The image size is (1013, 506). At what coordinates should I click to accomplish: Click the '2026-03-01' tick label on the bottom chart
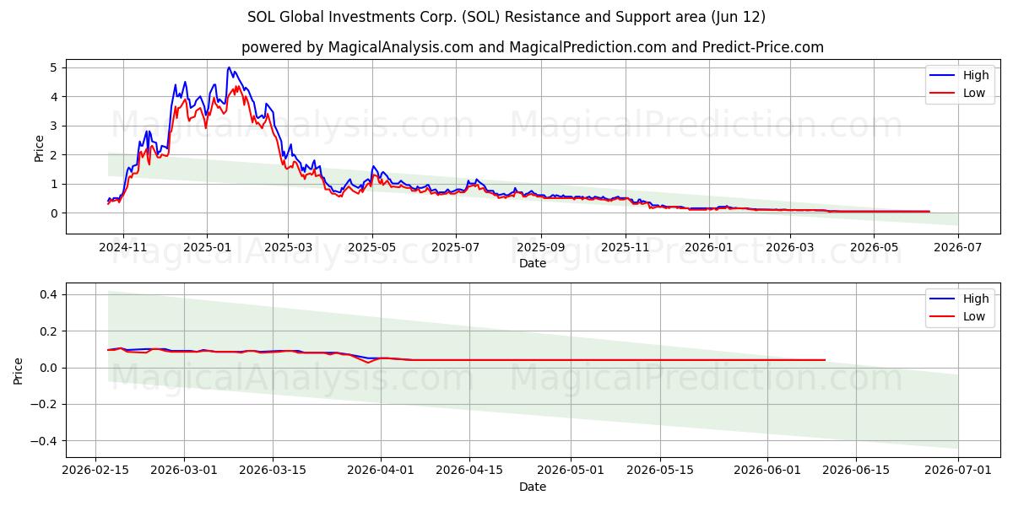184,471
